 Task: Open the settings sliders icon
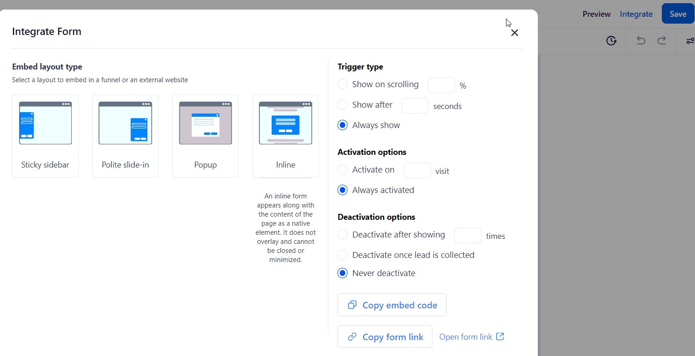[690, 41]
